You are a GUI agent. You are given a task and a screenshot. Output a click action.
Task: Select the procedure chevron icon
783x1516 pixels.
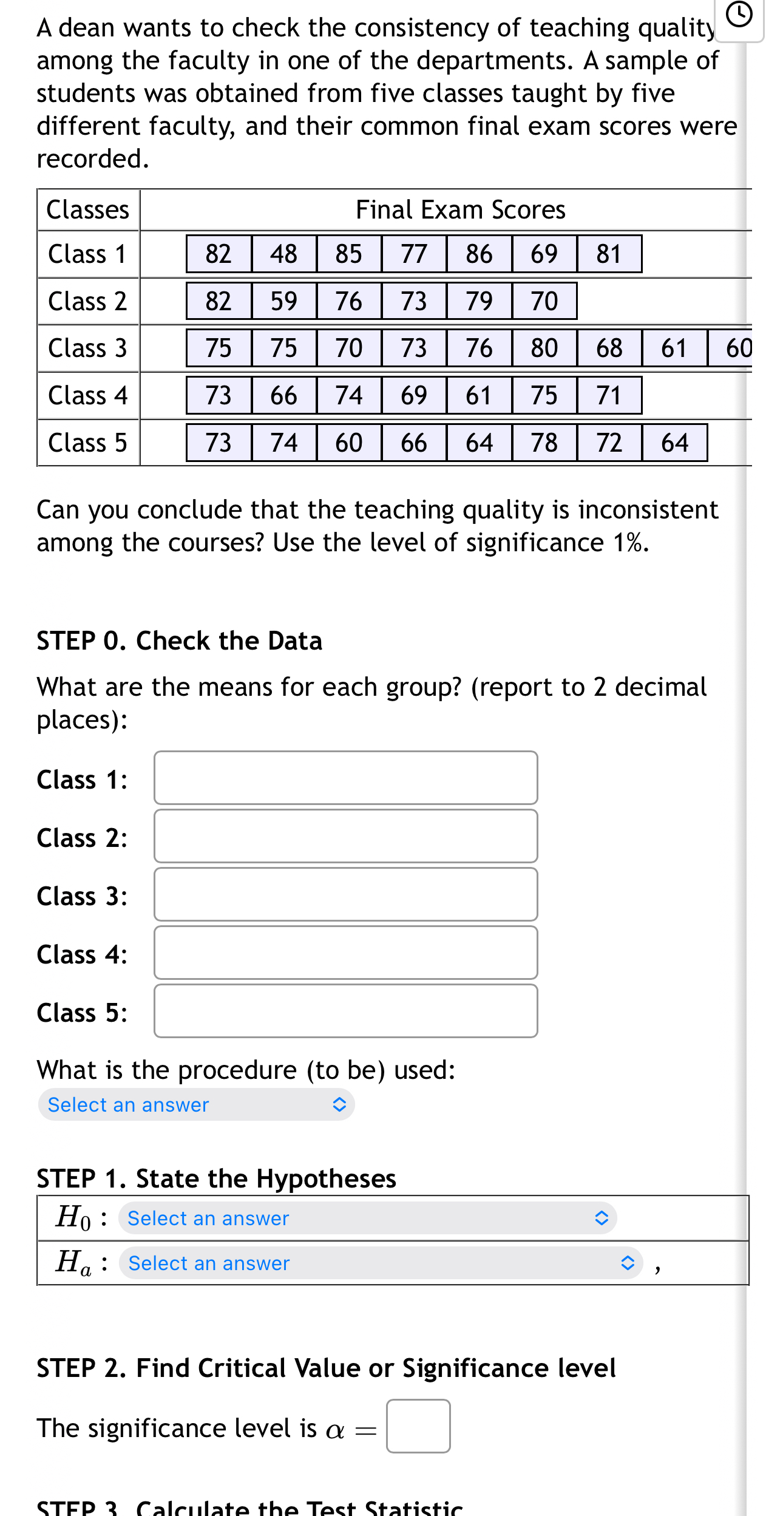[x=339, y=1105]
